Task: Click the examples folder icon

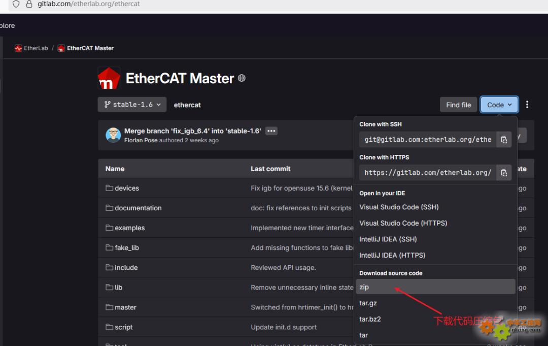Action: point(110,228)
